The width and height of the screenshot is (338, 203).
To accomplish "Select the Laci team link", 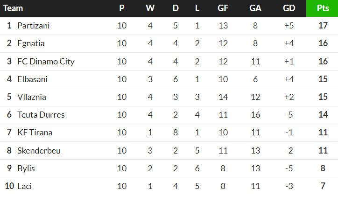I will click(24, 186).
